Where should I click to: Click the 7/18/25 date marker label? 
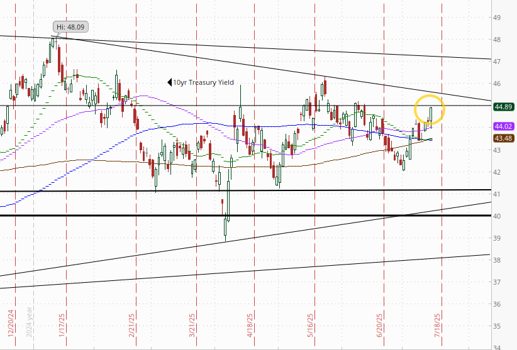click(x=437, y=325)
